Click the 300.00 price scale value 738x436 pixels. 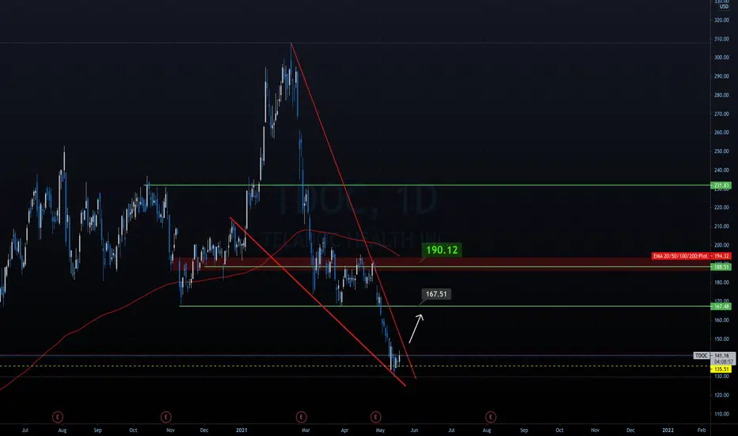[x=721, y=58]
